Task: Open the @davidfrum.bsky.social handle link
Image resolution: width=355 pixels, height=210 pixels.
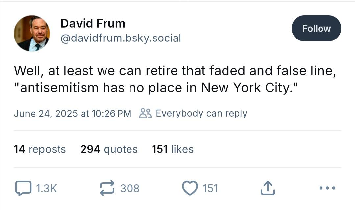Action: [x=121, y=38]
